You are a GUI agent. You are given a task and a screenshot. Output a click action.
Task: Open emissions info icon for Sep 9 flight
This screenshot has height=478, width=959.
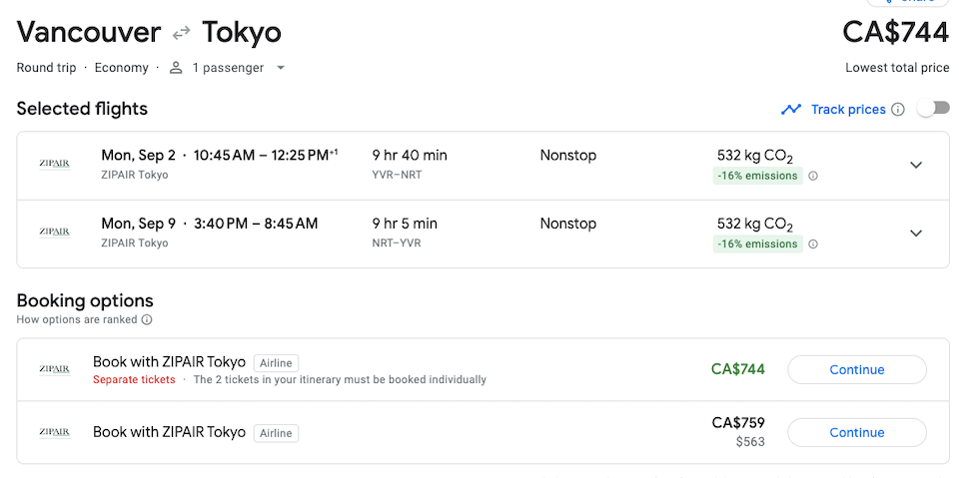click(x=813, y=243)
